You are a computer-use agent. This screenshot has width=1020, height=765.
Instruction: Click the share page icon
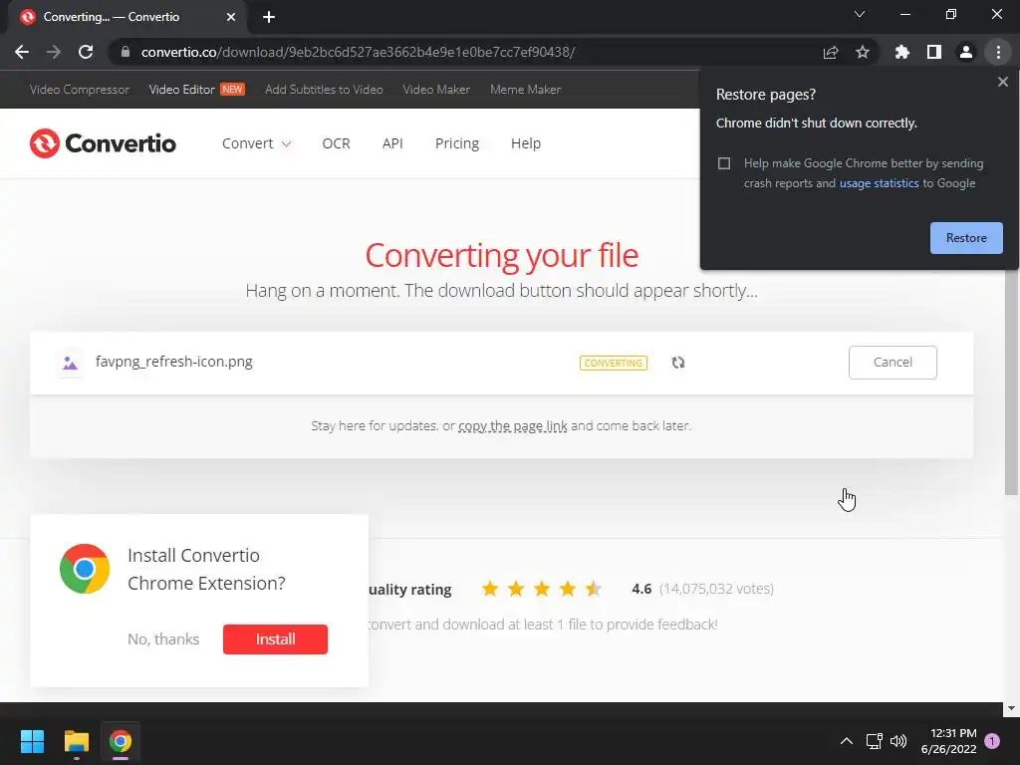click(x=831, y=52)
